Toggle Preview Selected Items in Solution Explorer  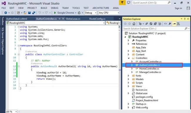174,24
